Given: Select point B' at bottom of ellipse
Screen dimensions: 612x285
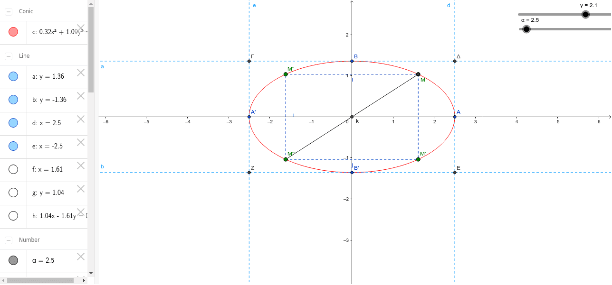Looking at the screenshot, I should tap(352, 172).
